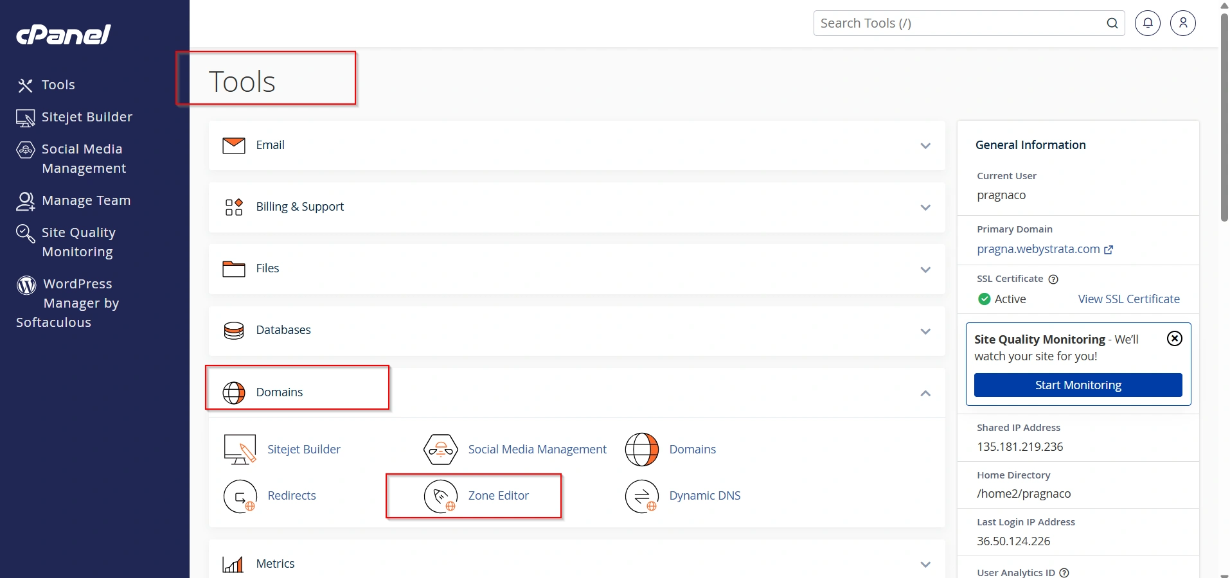The width and height of the screenshot is (1230, 578).
Task: Click the last login IP 36.50.124.226
Action: pyautogui.click(x=1013, y=541)
